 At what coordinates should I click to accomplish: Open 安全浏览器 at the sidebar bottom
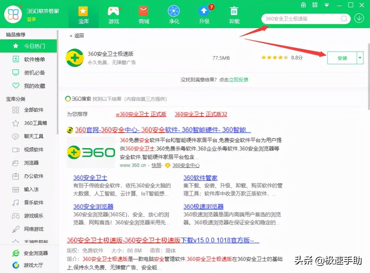pos(30,253)
